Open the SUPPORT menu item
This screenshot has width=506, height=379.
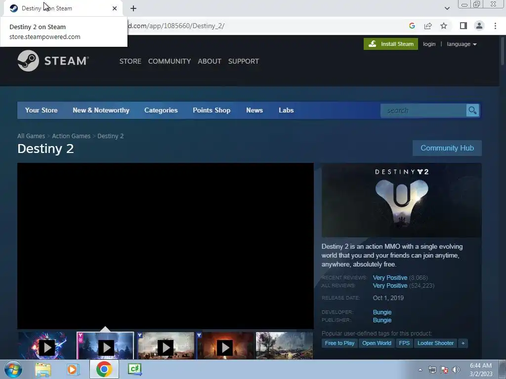click(x=243, y=61)
